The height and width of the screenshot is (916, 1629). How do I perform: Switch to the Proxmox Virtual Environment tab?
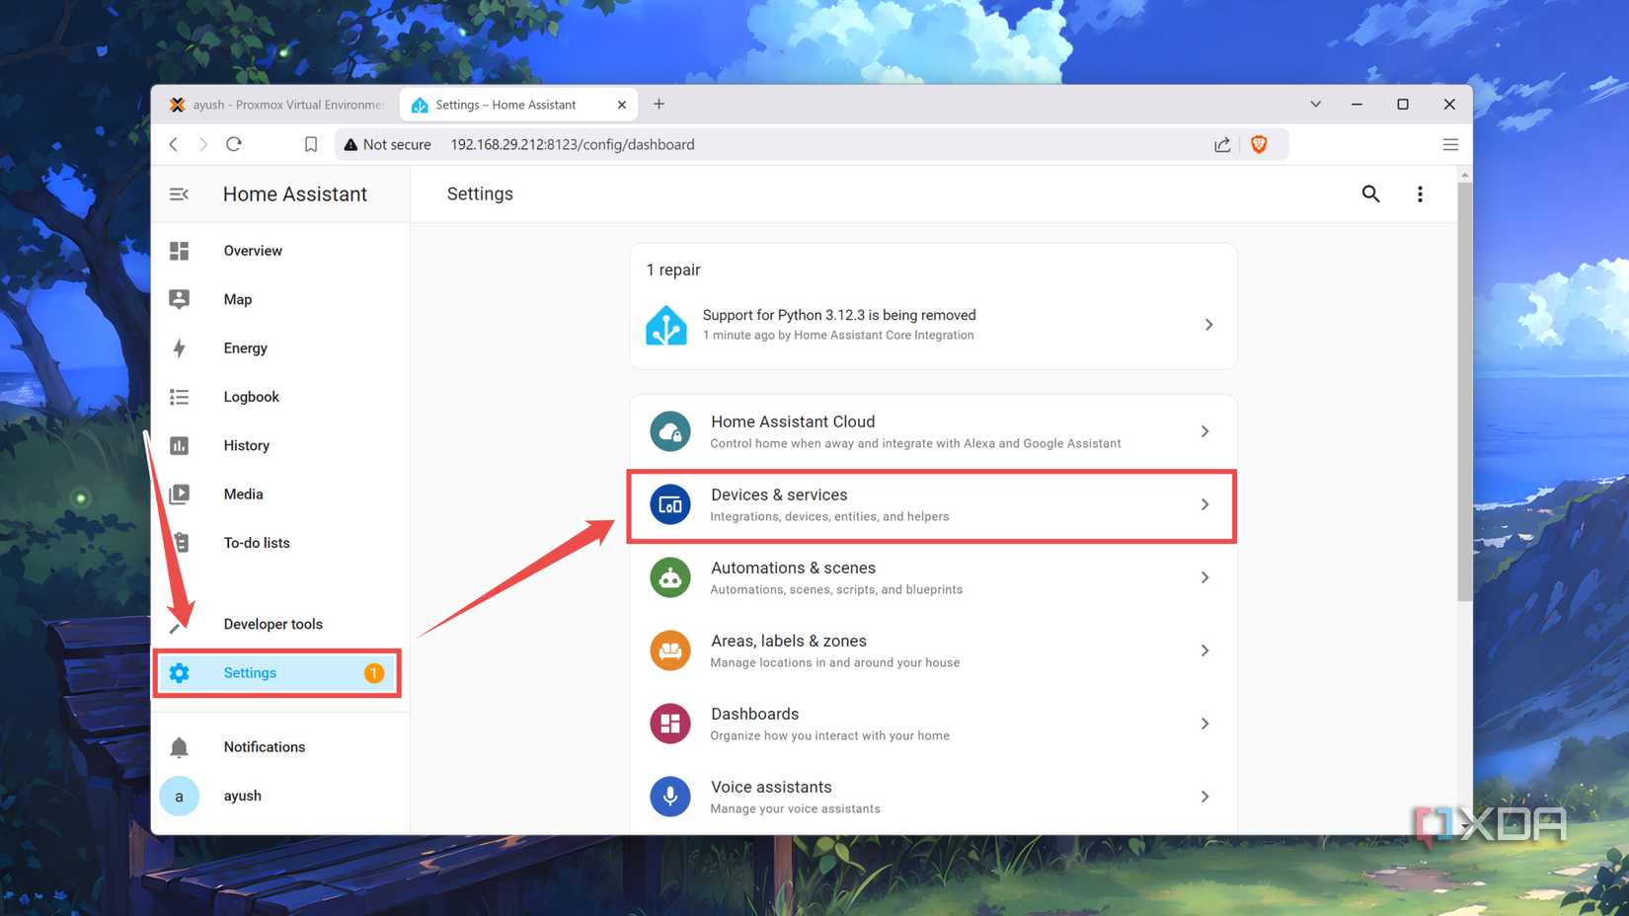pyautogui.click(x=276, y=105)
